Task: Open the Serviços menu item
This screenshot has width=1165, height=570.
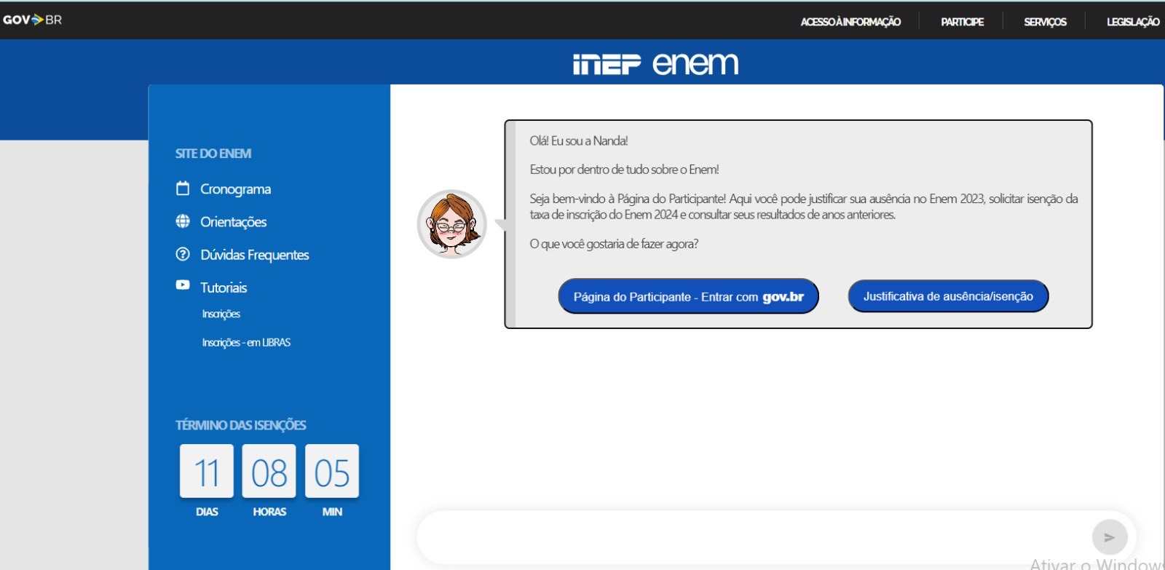Action: pyautogui.click(x=1045, y=22)
